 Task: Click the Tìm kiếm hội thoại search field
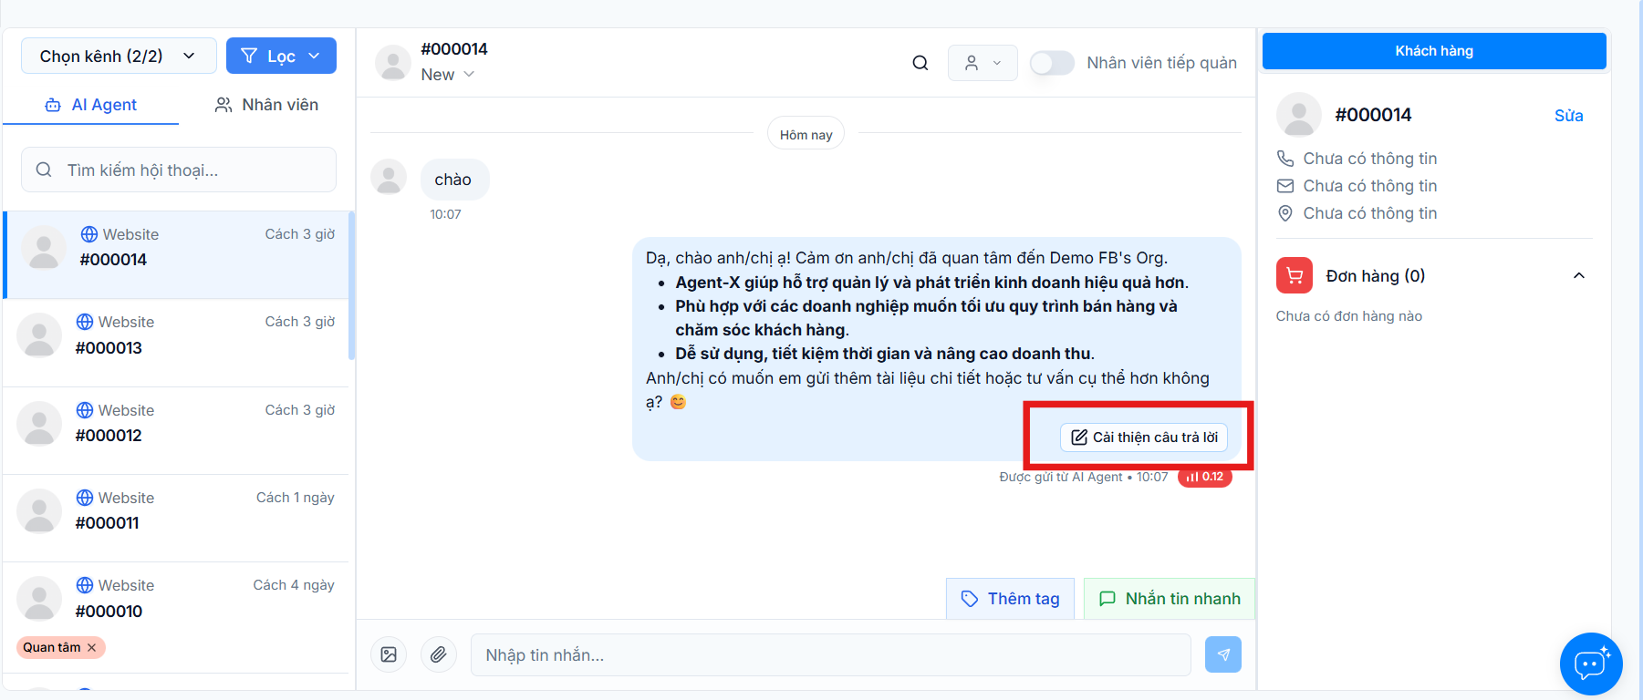[x=179, y=170]
